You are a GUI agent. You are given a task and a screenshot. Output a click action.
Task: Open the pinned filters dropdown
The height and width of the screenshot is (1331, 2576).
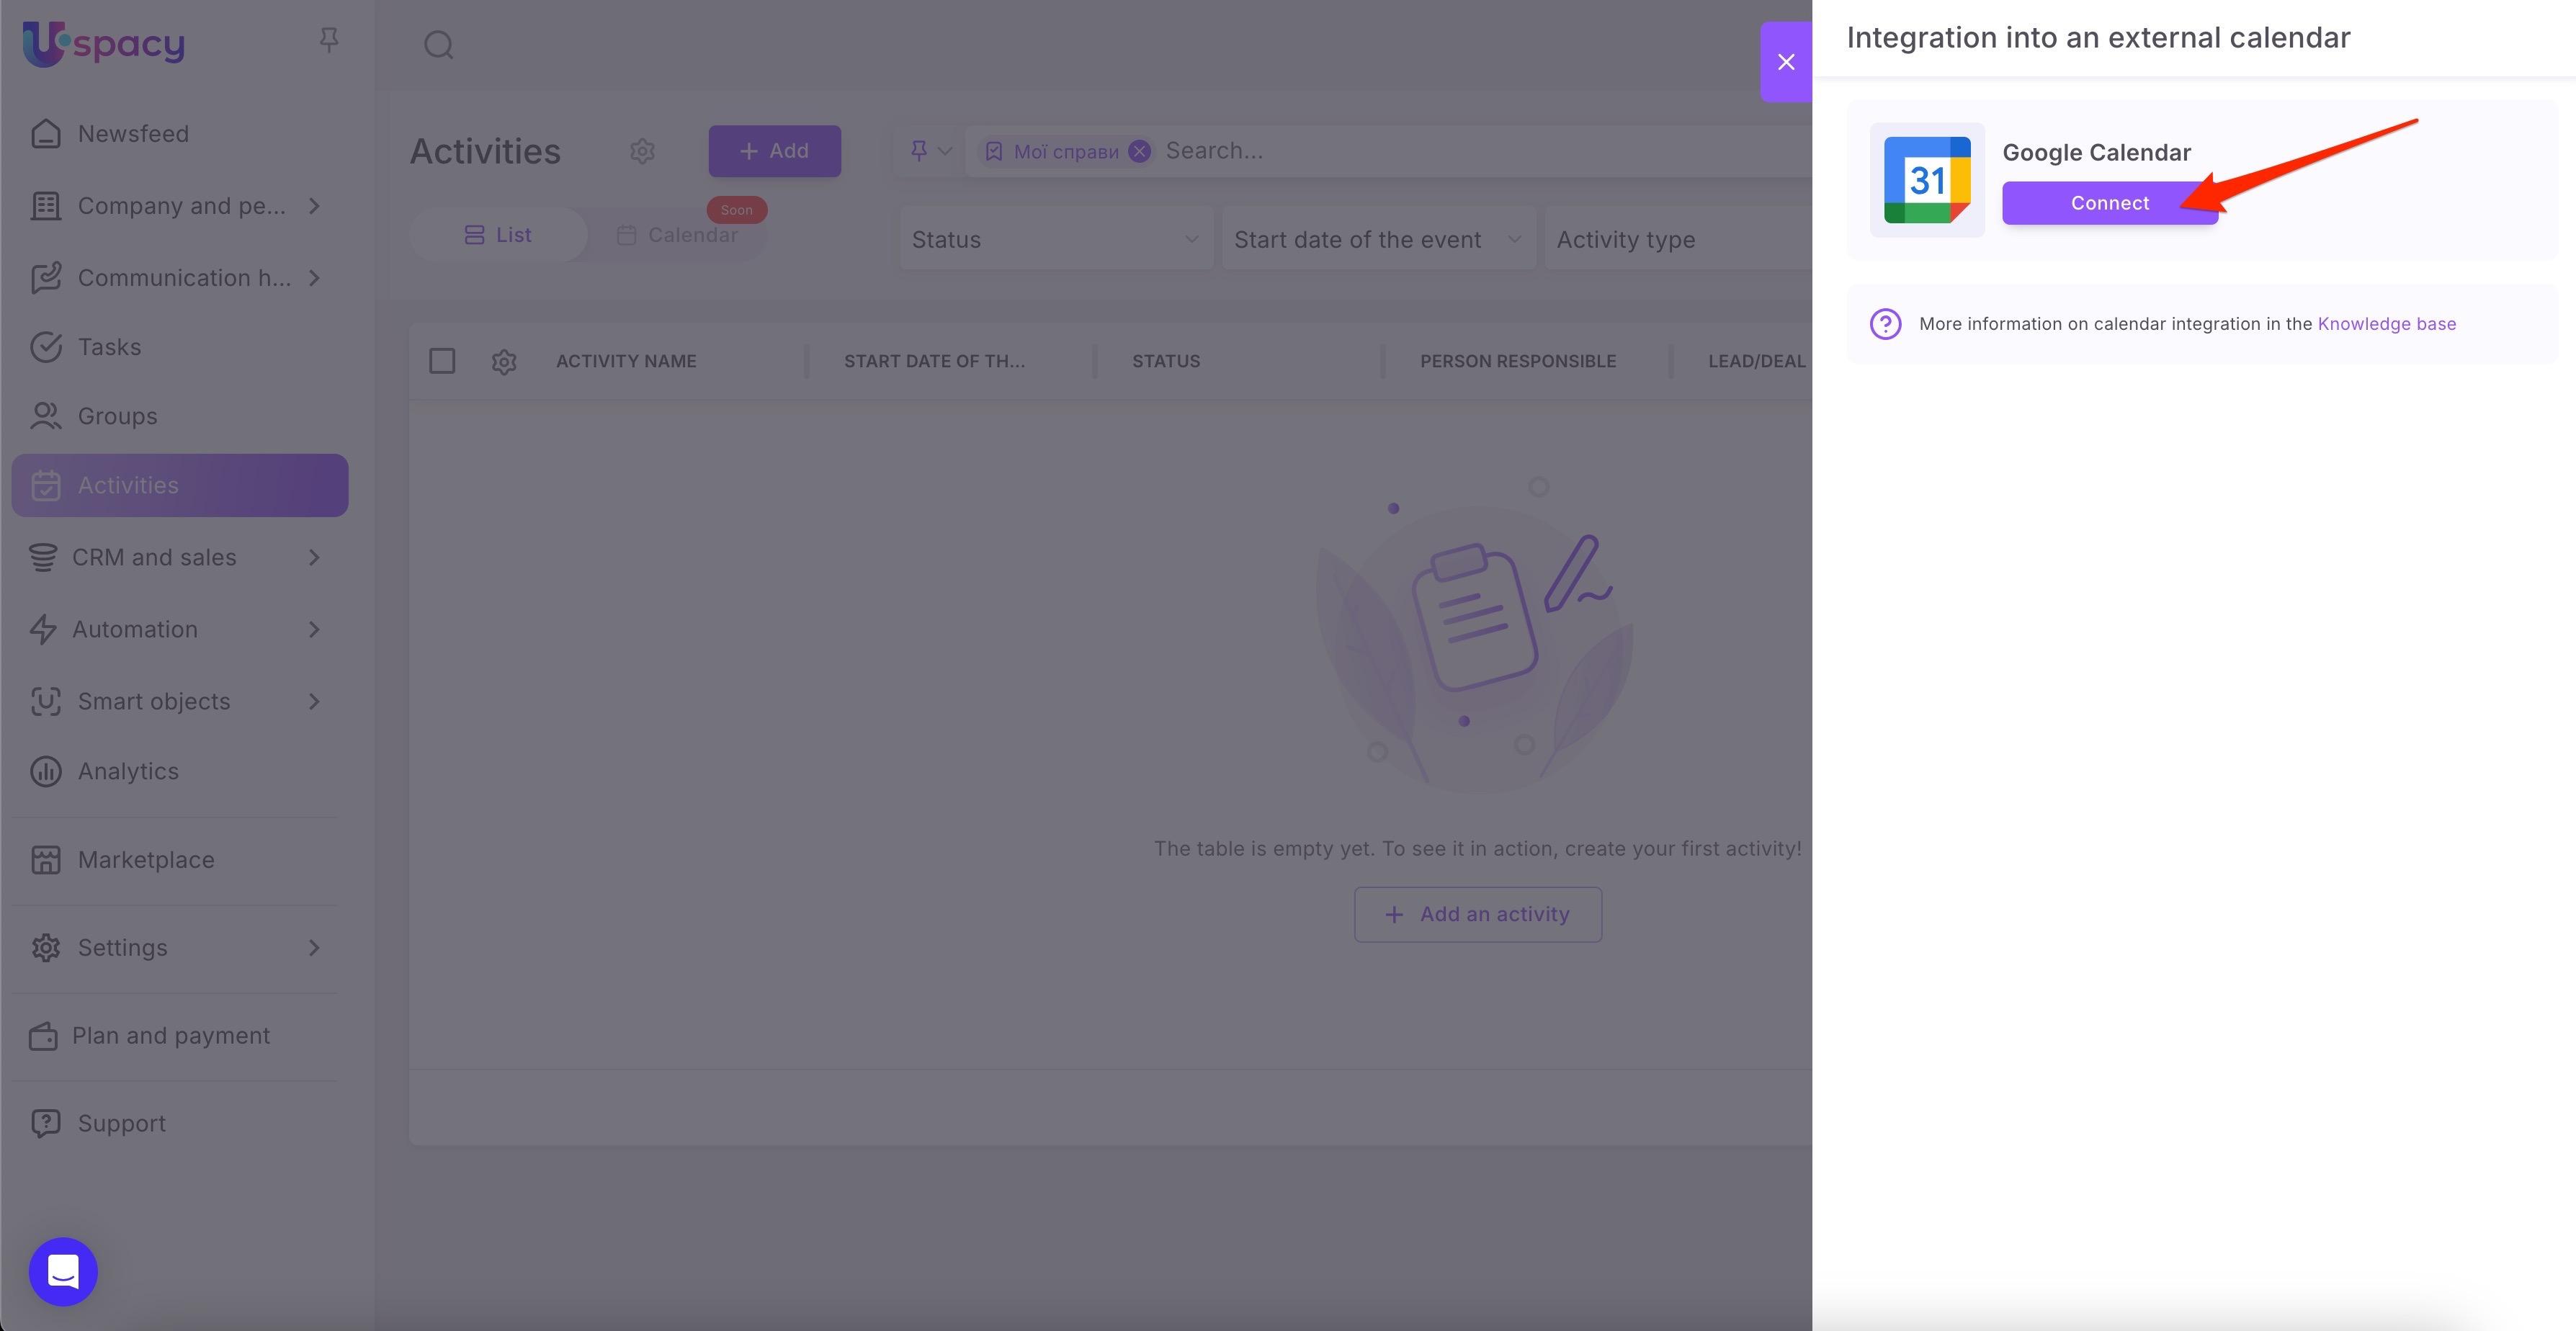pos(930,151)
